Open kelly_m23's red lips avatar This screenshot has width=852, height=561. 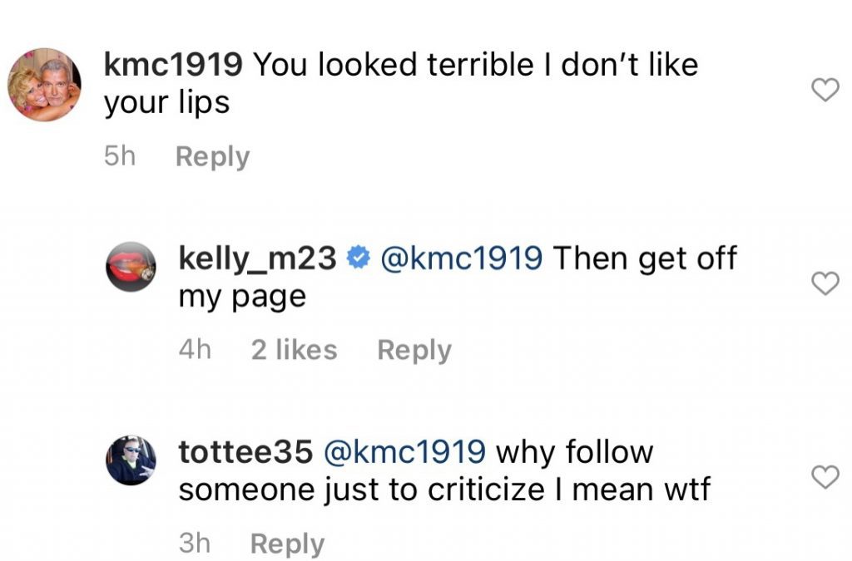point(131,267)
